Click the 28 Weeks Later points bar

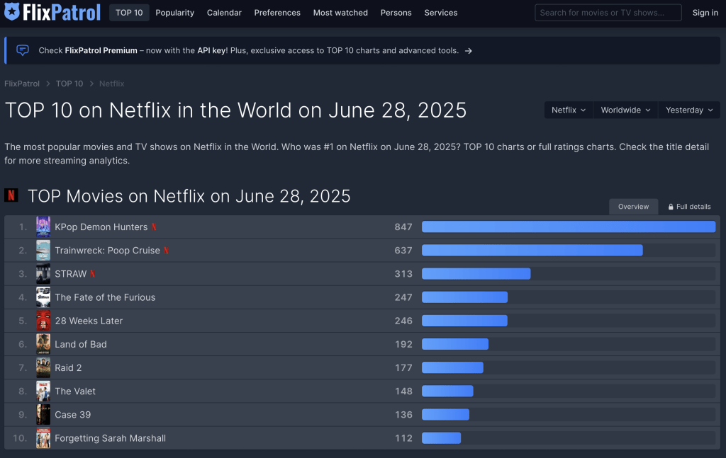point(464,321)
